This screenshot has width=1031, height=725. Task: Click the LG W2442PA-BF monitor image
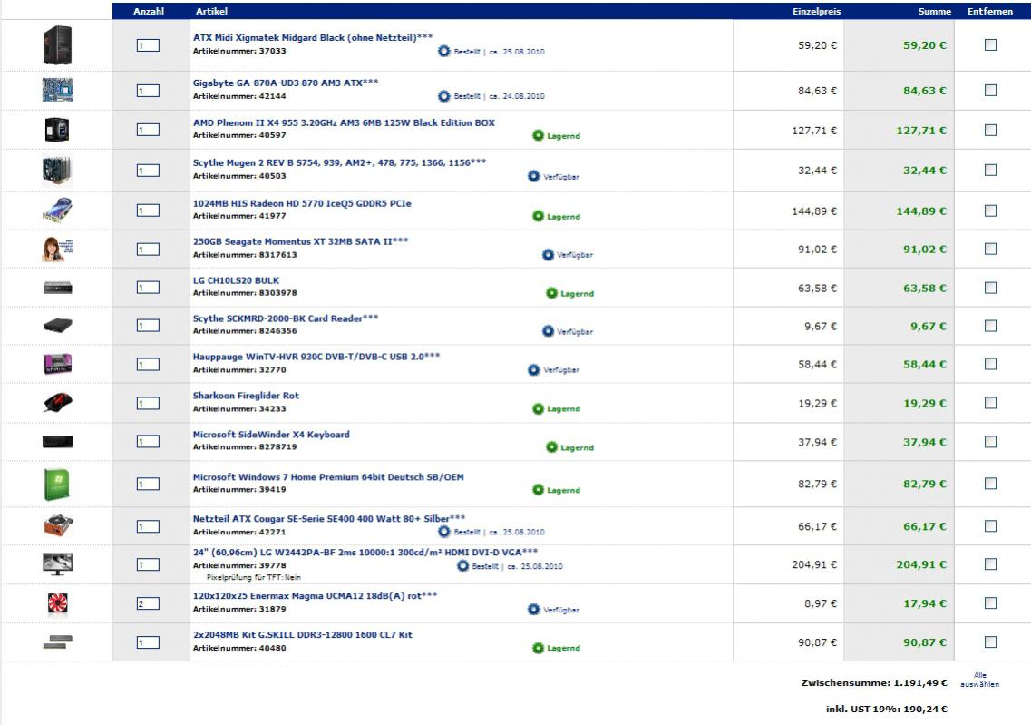57,564
